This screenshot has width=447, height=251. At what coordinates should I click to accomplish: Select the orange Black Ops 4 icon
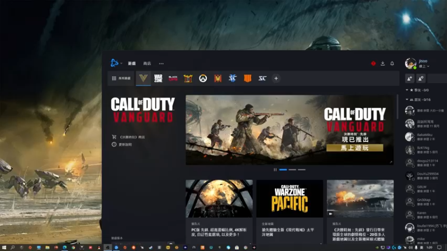coord(248,78)
